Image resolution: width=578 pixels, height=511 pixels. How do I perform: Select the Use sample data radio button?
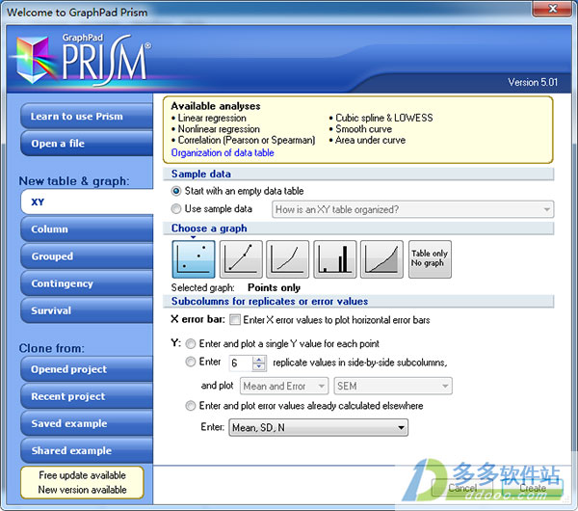point(176,209)
